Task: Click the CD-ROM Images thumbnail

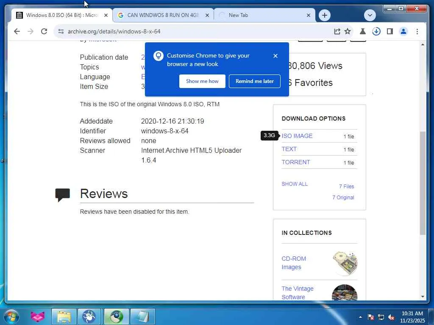Action: (345, 263)
